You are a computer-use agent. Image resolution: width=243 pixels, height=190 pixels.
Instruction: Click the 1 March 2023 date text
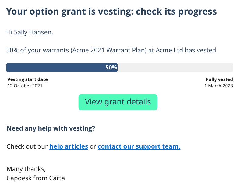pos(219,86)
